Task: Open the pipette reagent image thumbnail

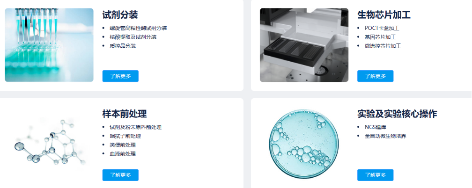Action: (49, 45)
